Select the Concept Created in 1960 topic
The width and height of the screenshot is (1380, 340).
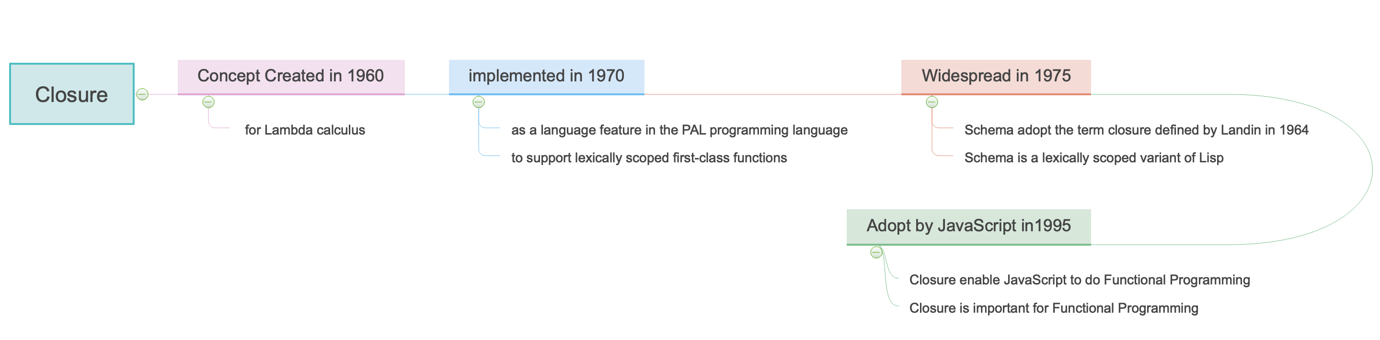(x=291, y=76)
